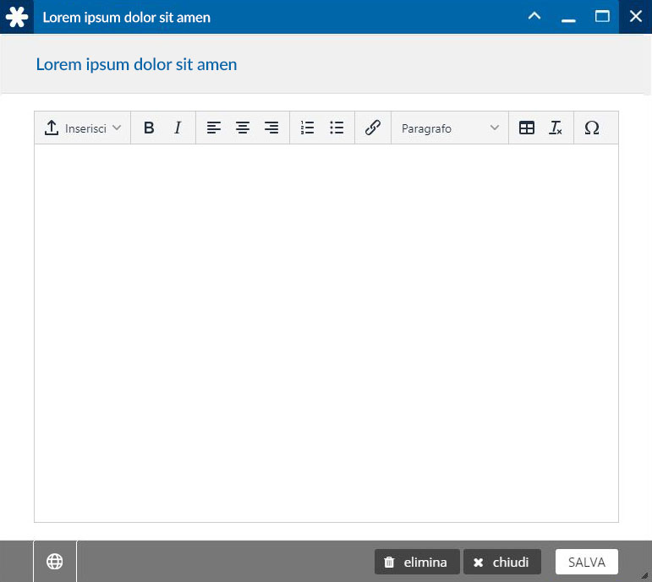Image resolution: width=652 pixels, height=582 pixels.
Task: Click inside the empty editor text area
Action: 326,333
